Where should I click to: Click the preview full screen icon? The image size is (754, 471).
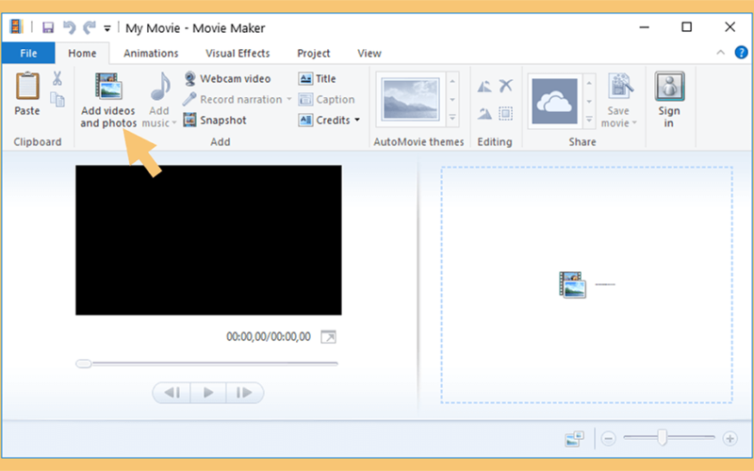(x=328, y=337)
